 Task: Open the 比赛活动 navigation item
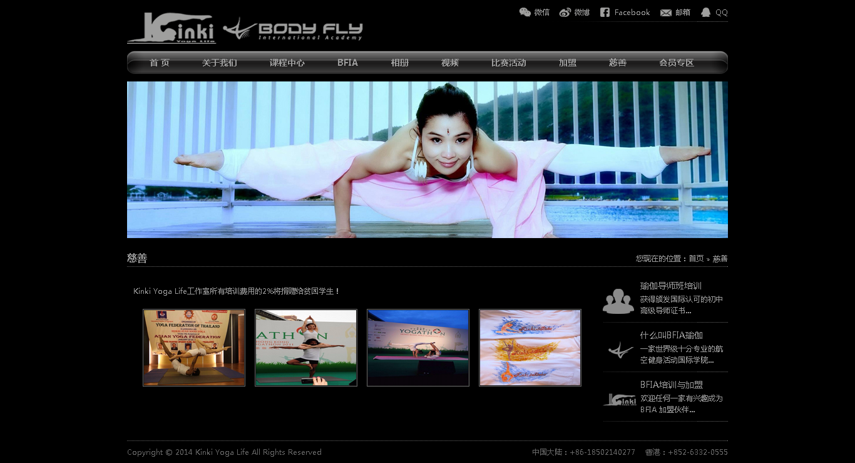coord(508,63)
